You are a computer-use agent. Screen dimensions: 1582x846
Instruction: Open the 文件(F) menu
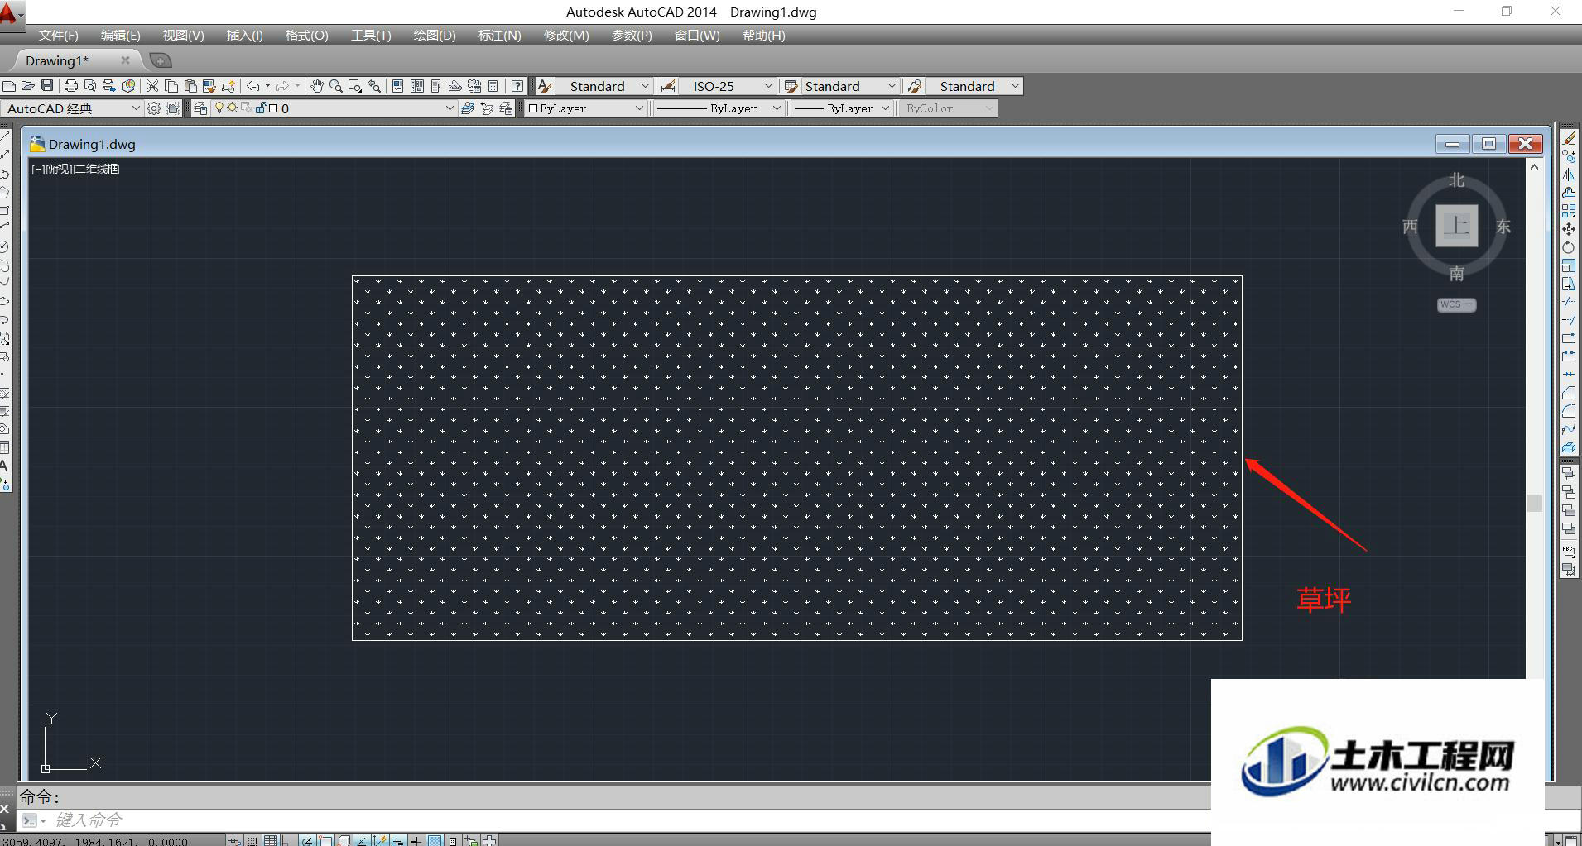pyautogui.click(x=58, y=36)
